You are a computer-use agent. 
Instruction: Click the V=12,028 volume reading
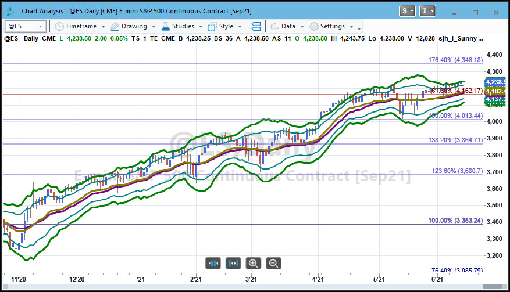pyautogui.click(x=421, y=38)
